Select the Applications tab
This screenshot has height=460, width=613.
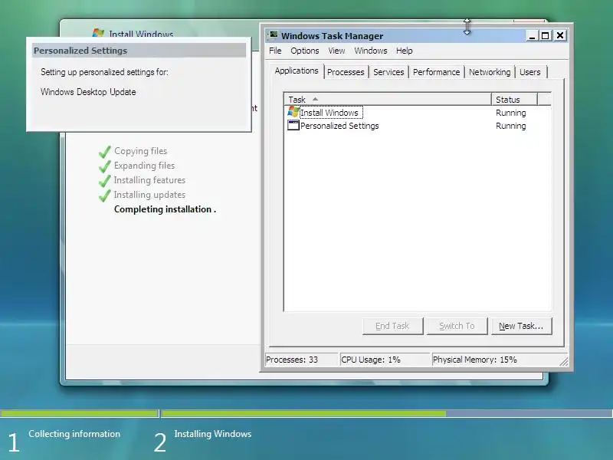[x=297, y=71]
